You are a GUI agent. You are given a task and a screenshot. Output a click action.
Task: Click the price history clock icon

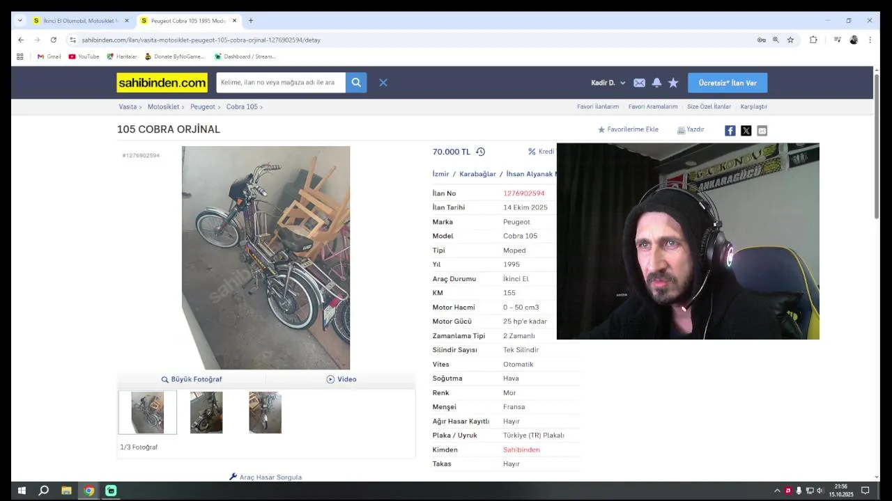pyautogui.click(x=480, y=152)
